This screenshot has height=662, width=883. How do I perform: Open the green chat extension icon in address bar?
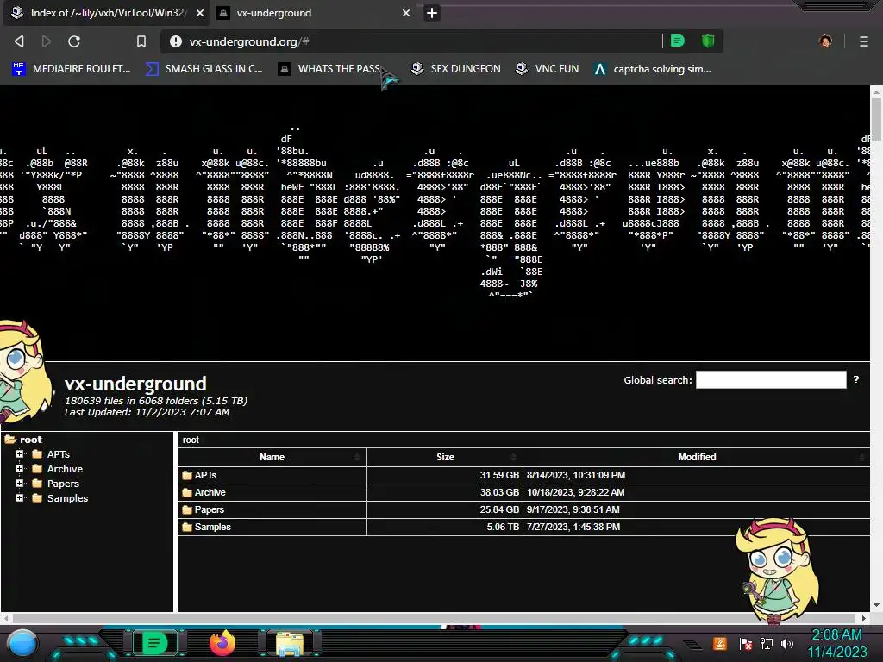pos(678,41)
